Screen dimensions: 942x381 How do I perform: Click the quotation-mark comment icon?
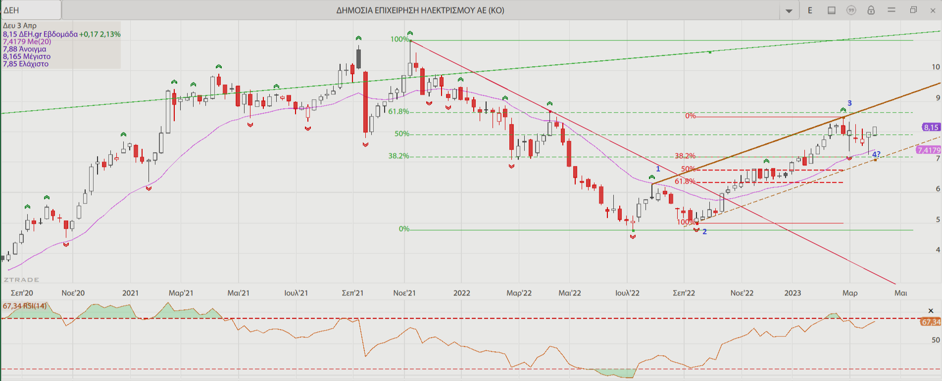pyautogui.click(x=851, y=10)
